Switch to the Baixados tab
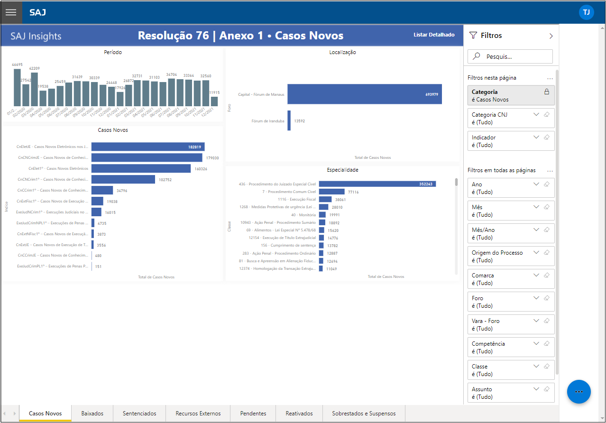The width and height of the screenshot is (606, 423). click(x=92, y=414)
